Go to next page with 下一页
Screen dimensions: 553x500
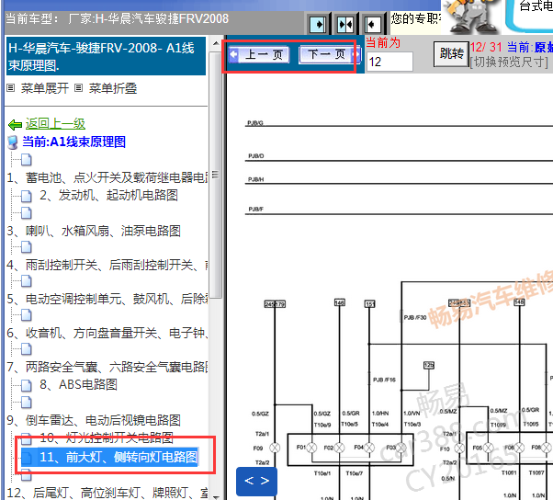click(330, 55)
